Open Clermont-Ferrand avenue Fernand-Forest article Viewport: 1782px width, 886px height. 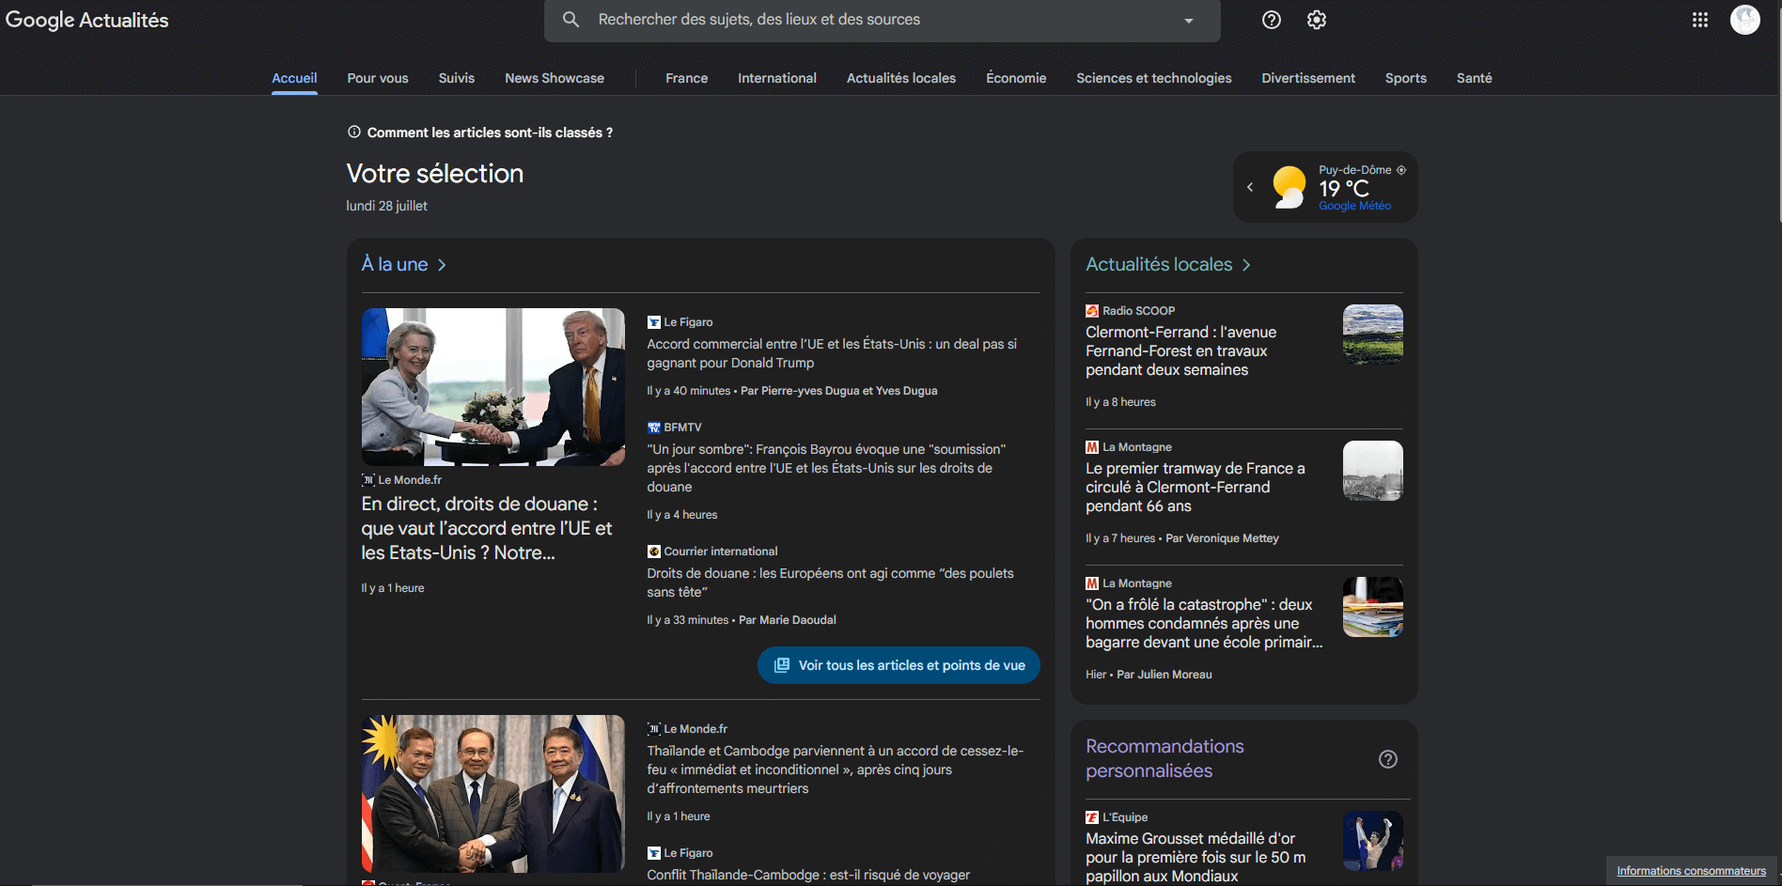(x=1180, y=350)
